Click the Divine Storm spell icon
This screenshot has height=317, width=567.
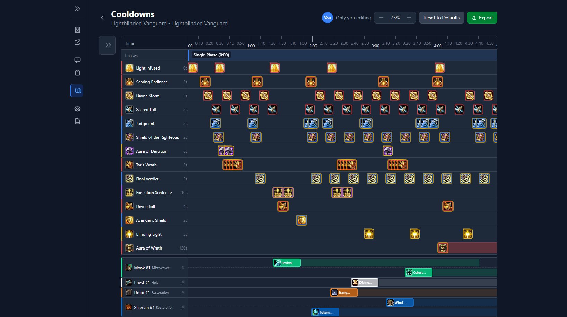[x=129, y=96]
